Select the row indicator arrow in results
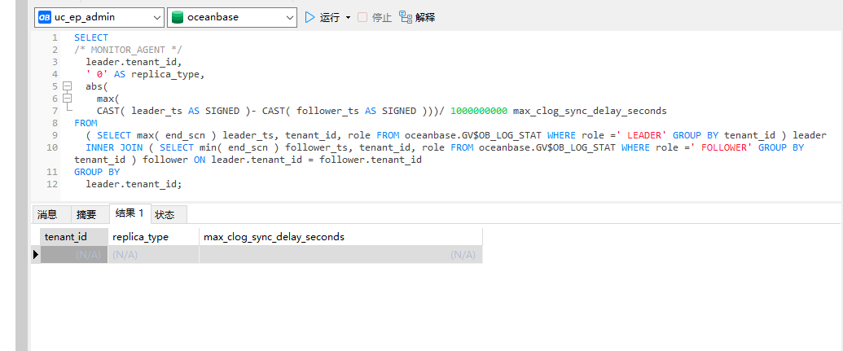The width and height of the screenshot is (843, 351). click(35, 255)
